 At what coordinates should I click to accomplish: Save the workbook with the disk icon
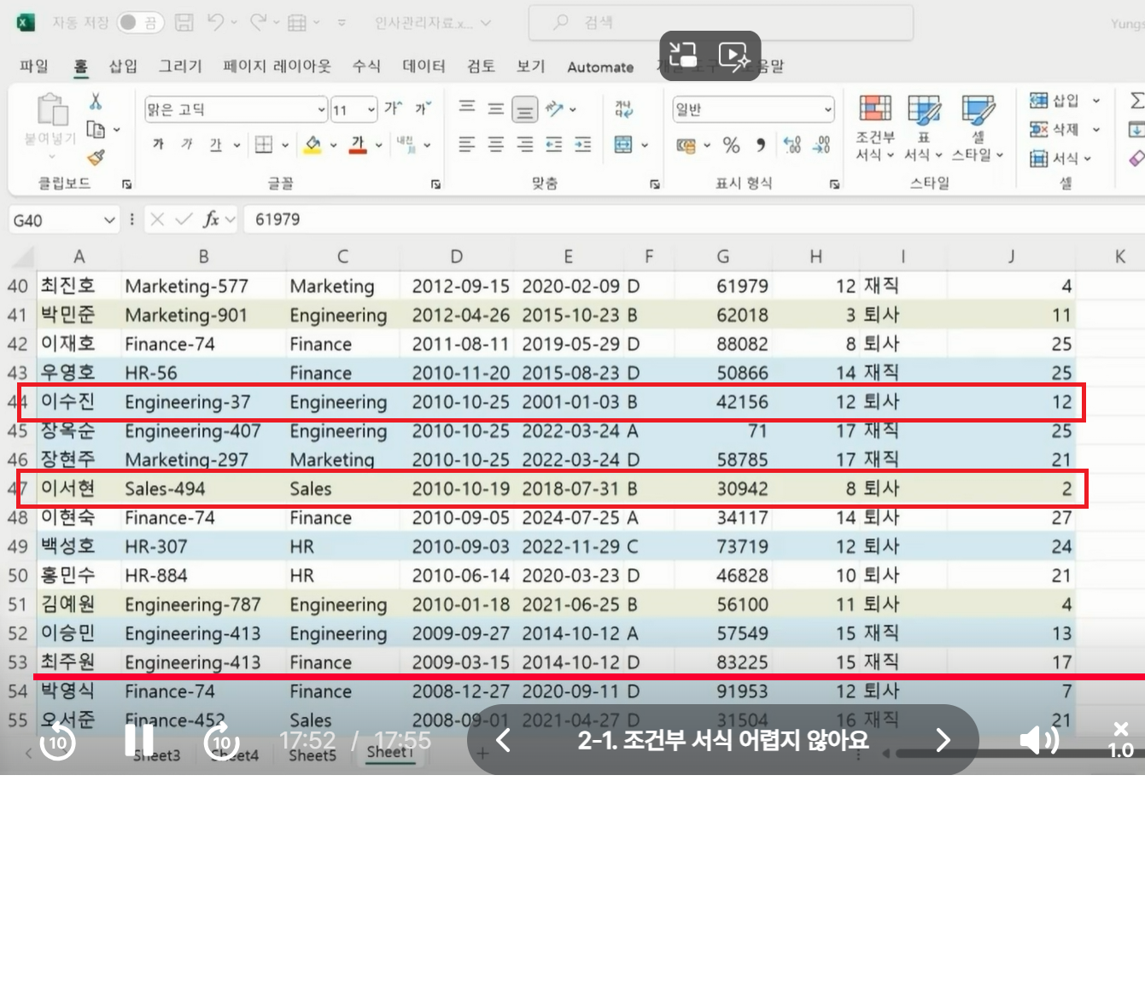[x=184, y=23]
